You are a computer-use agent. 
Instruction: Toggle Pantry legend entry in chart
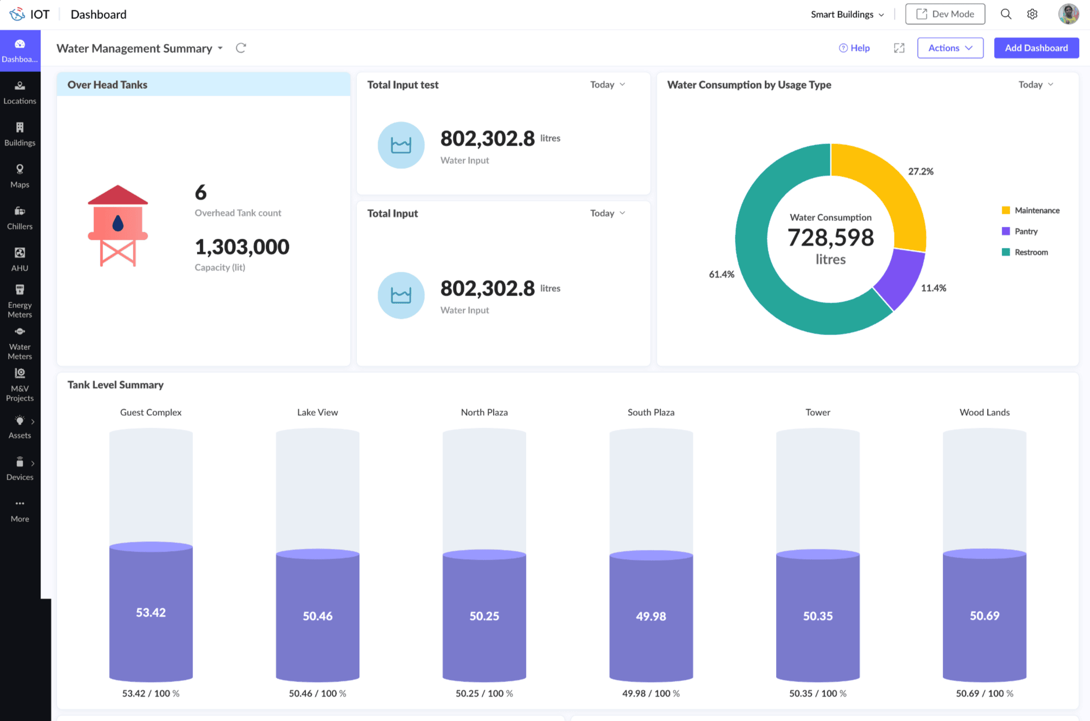1020,231
